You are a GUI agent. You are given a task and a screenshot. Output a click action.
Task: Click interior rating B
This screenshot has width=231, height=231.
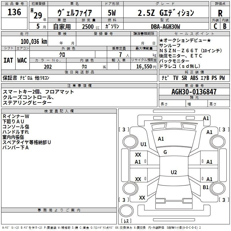(225, 26)
